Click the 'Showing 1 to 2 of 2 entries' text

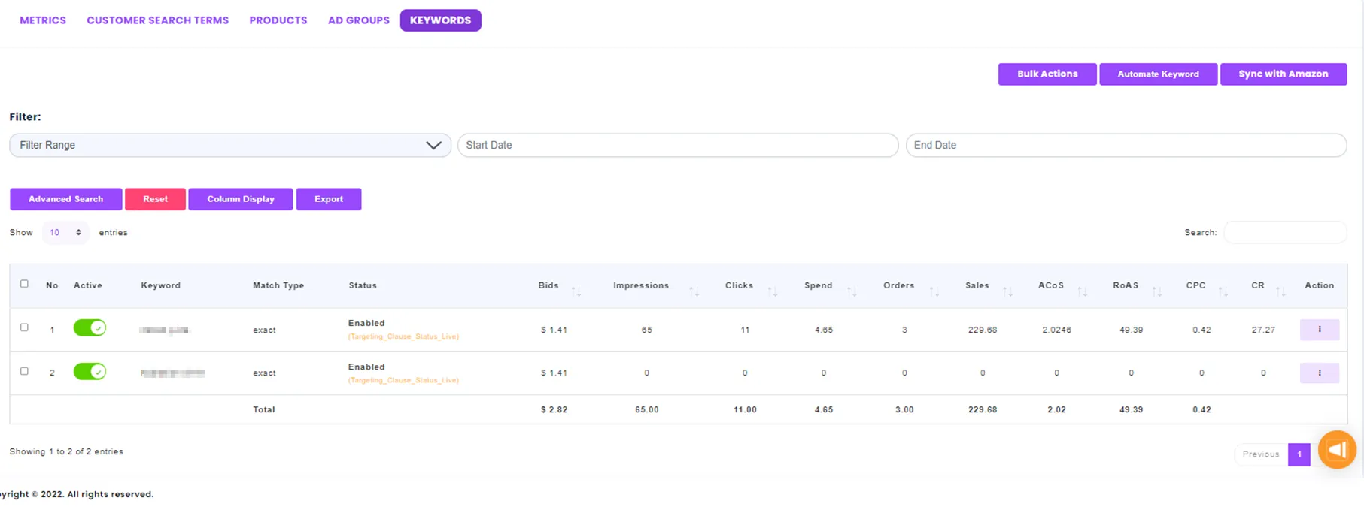point(66,451)
